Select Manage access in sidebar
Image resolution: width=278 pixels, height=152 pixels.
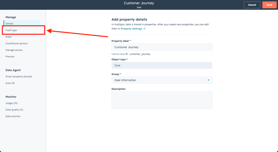pos(14,50)
